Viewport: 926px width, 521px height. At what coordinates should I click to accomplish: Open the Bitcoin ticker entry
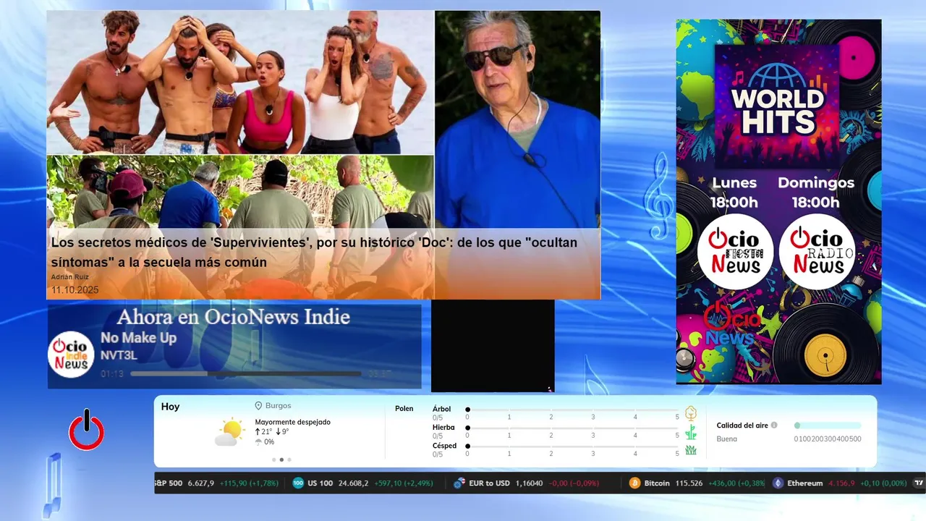pos(697,483)
